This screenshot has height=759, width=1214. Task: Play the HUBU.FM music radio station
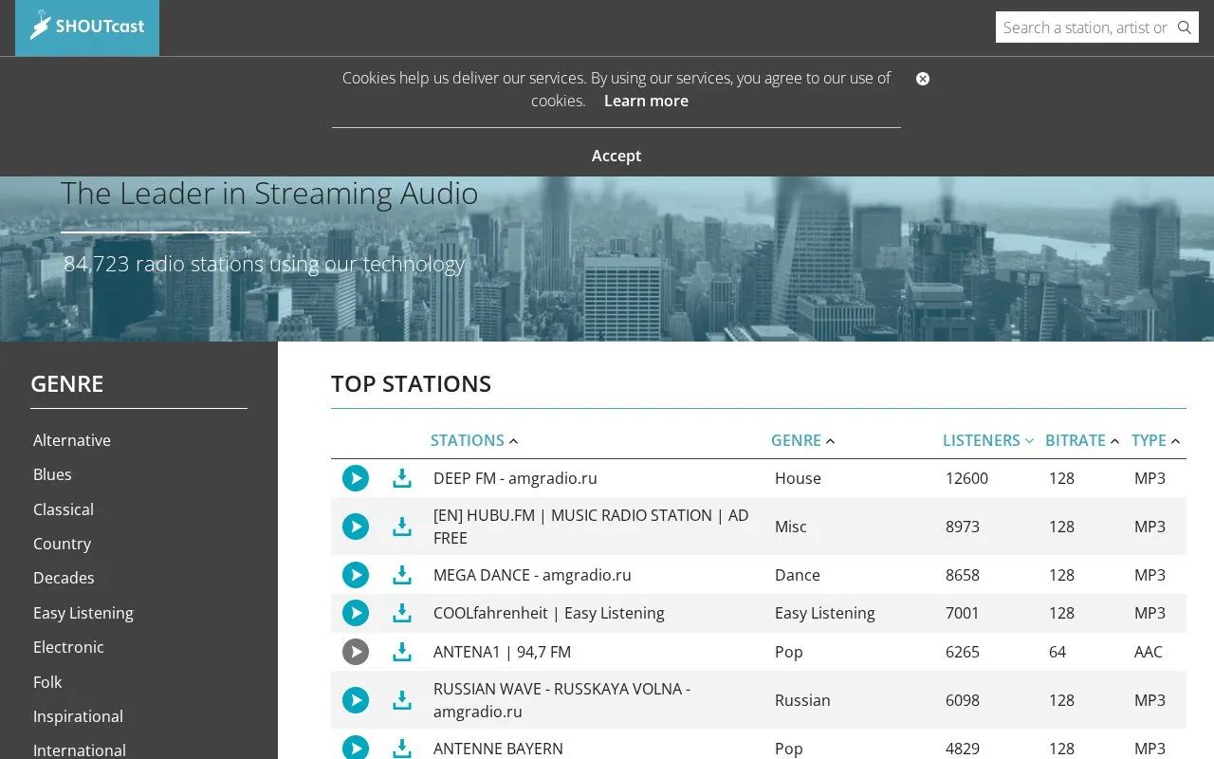[356, 527]
